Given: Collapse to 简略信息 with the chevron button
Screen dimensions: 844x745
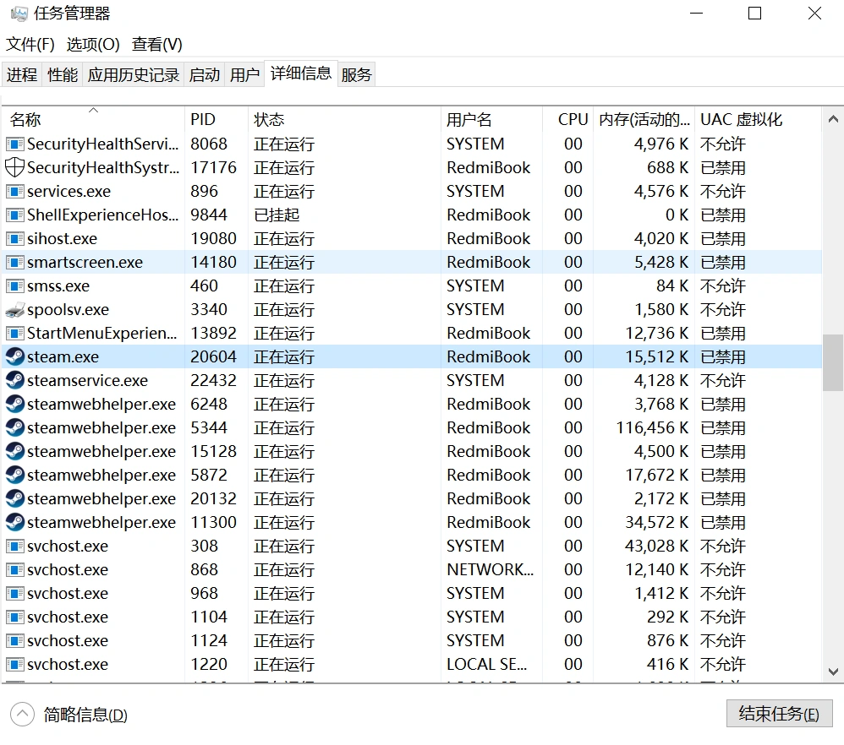Looking at the screenshot, I should point(22,715).
